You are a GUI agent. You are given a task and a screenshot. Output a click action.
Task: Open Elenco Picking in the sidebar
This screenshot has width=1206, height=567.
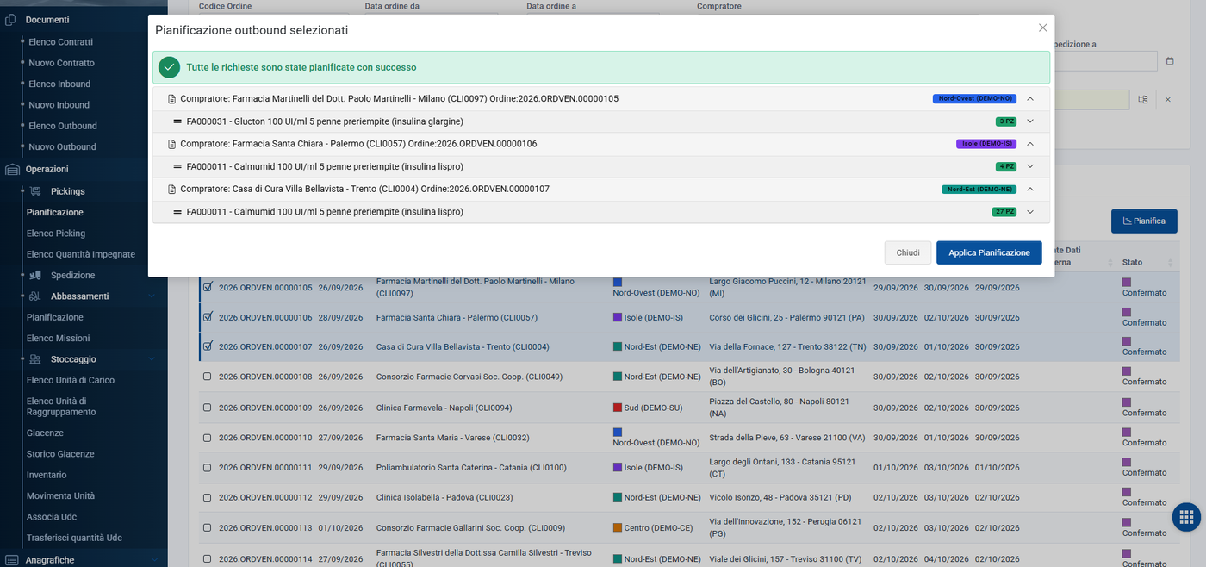(x=56, y=234)
